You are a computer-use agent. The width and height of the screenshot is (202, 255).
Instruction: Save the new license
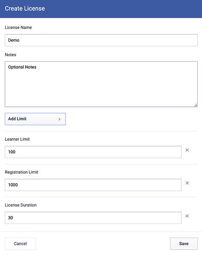[x=184, y=244]
